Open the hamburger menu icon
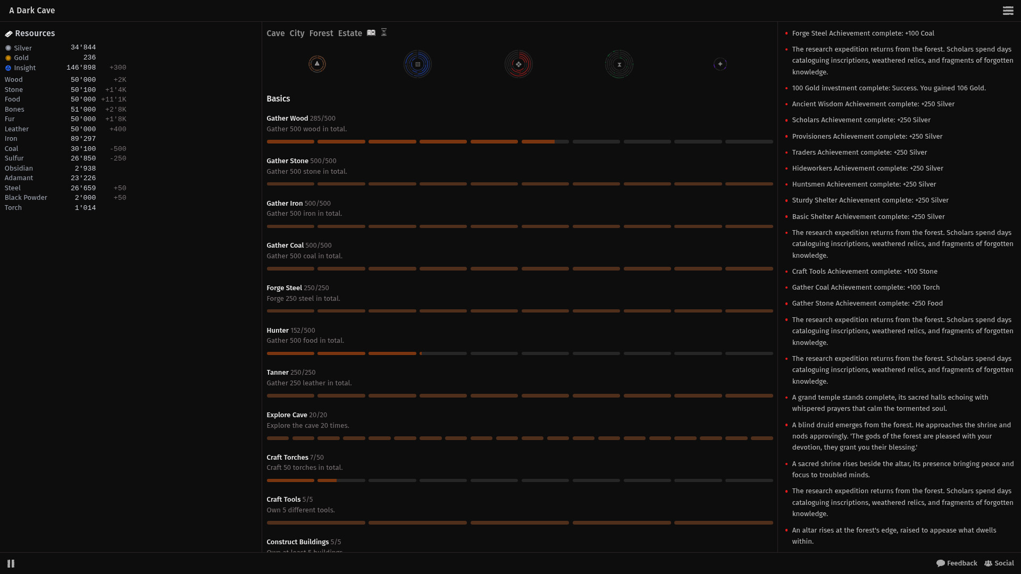The width and height of the screenshot is (1021, 574). coord(1008,11)
